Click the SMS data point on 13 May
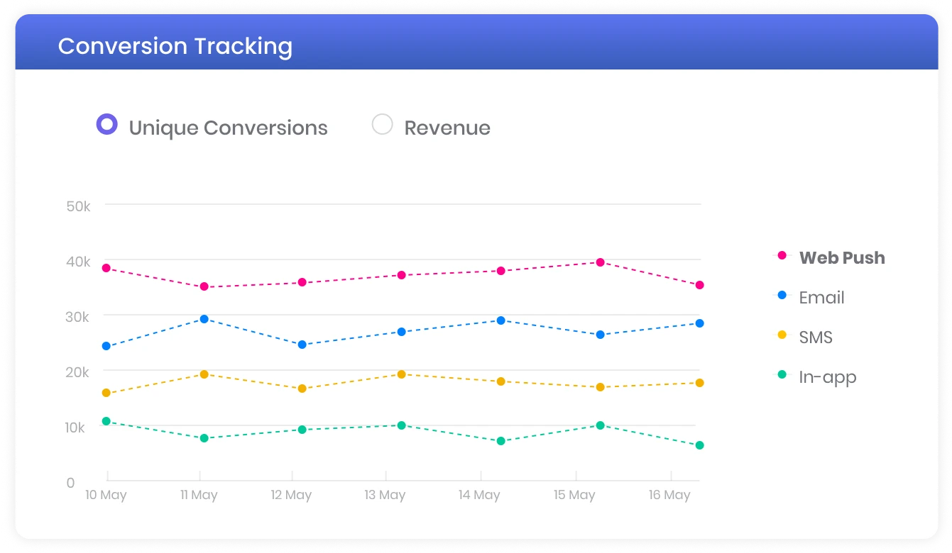This screenshot has height=553, width=952. (401, 374)
